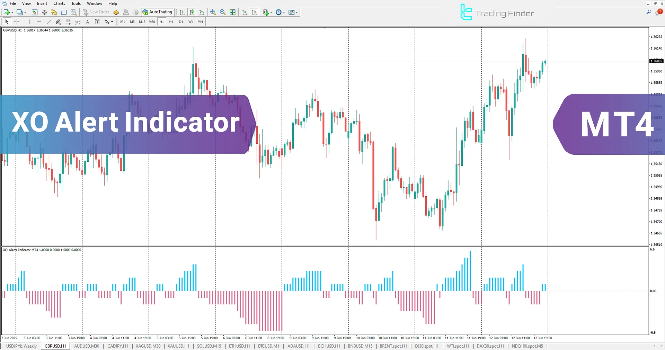
Task: Zoom out of the chart
Action: pyautogui.click(x=223, y=12)
